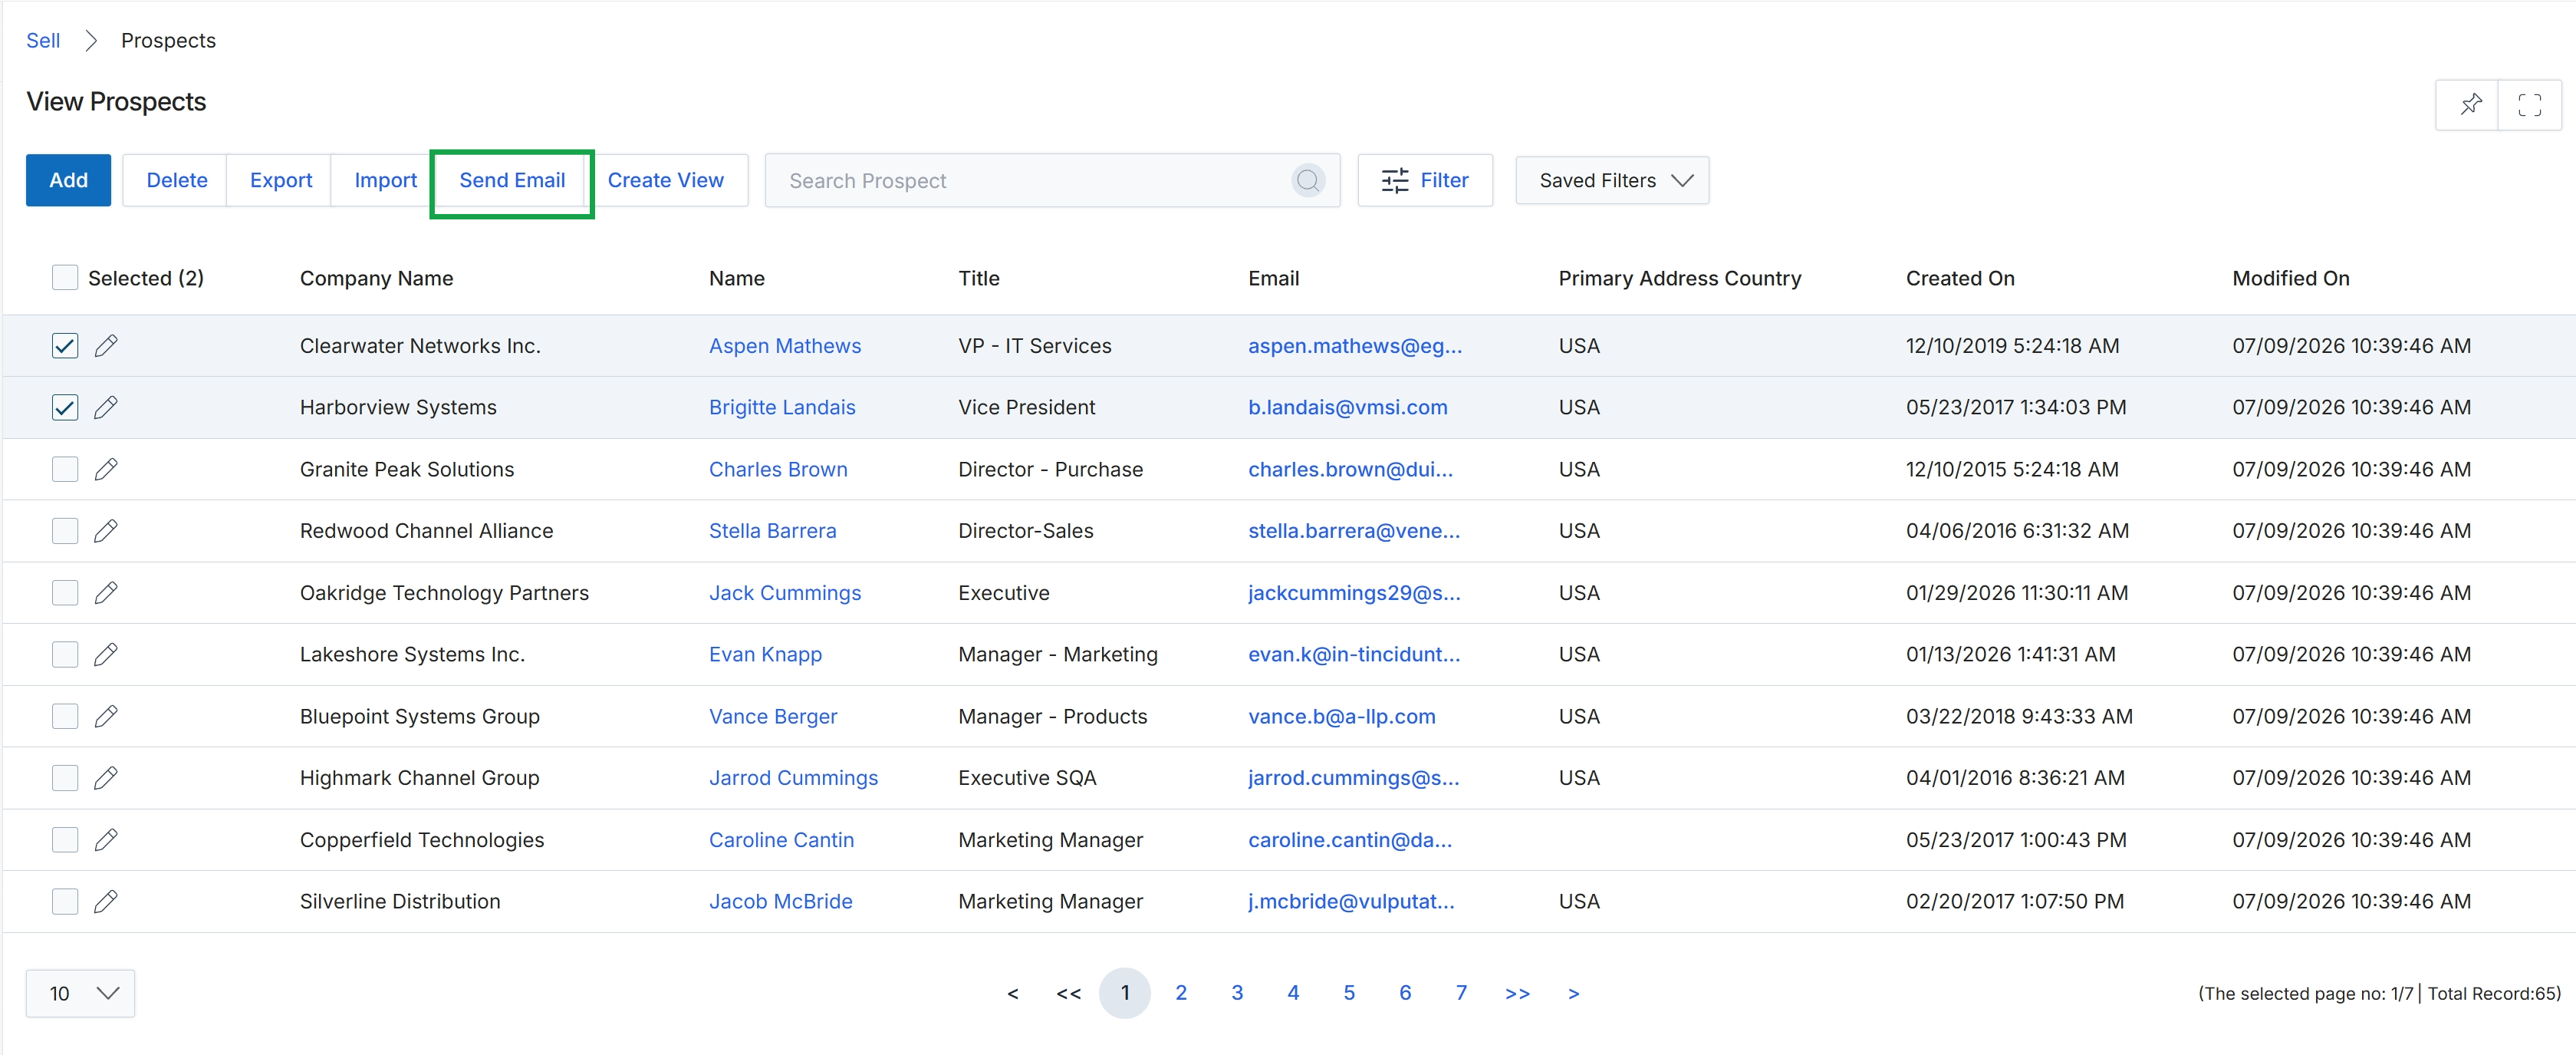Check the Redwood Channel Alliance row
Screen dimensions: 2576x1055
(65, 530)
